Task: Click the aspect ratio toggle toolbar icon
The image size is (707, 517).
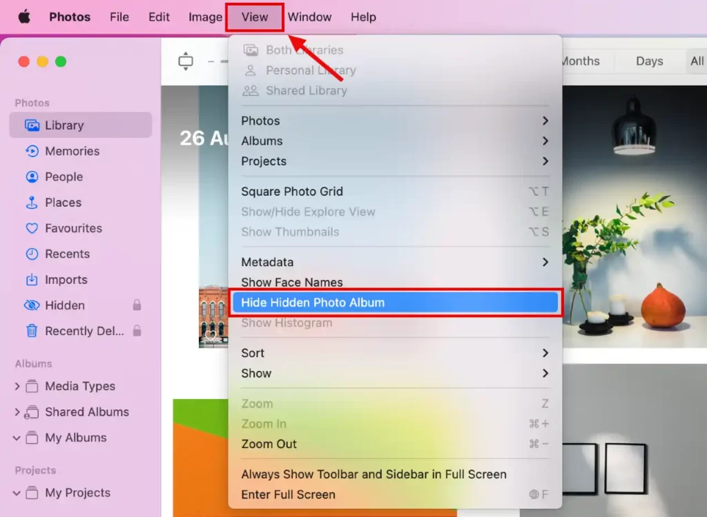Action: 185,61
